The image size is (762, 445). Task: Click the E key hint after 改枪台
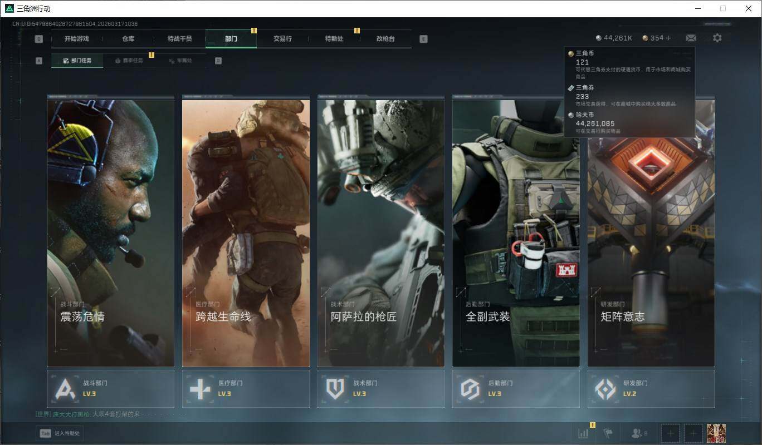pyautogui.click(x=423, y=39)
